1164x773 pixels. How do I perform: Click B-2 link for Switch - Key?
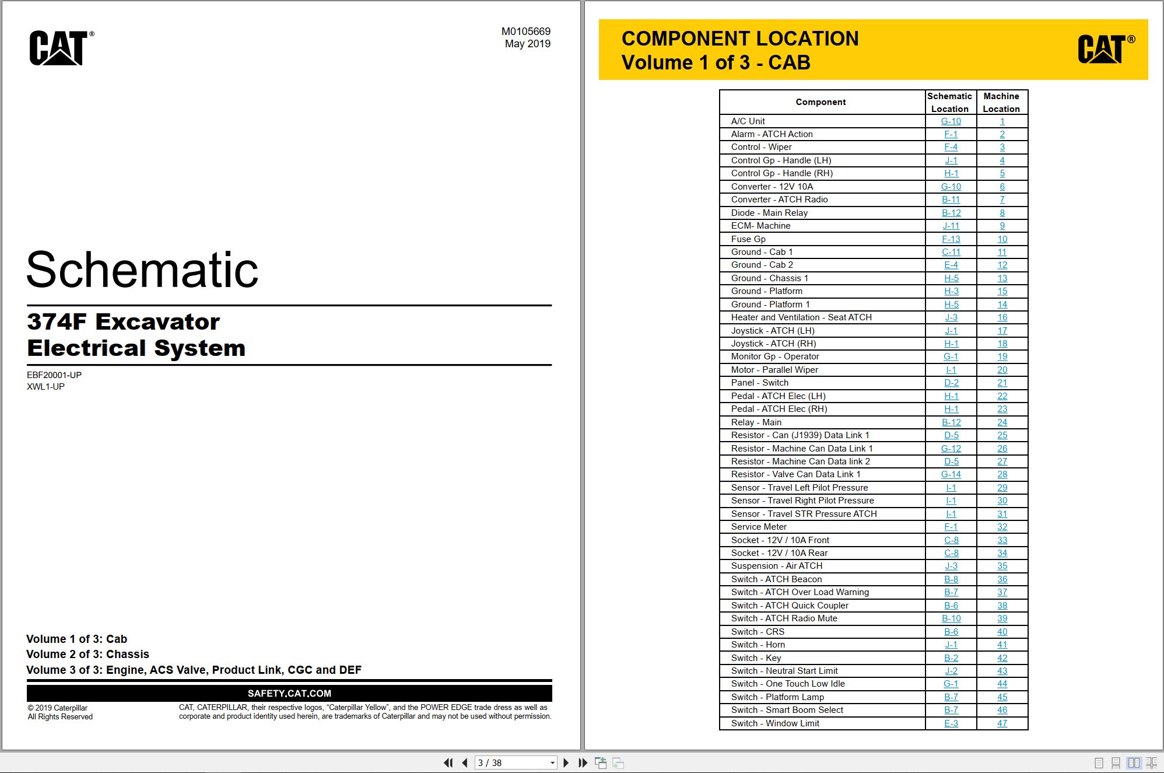coord(951,658)
